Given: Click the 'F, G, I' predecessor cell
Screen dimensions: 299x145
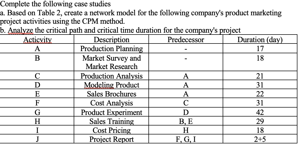Looking at the screenshot, I should [x=186, y=139].
